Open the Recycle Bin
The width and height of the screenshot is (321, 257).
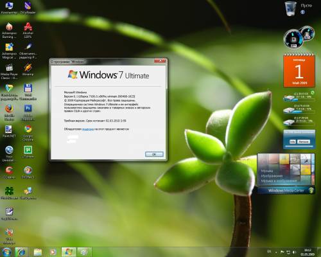coord(291,8)
